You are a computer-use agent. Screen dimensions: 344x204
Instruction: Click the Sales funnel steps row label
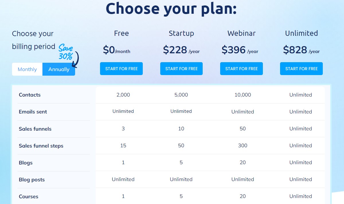pos(41,146)
